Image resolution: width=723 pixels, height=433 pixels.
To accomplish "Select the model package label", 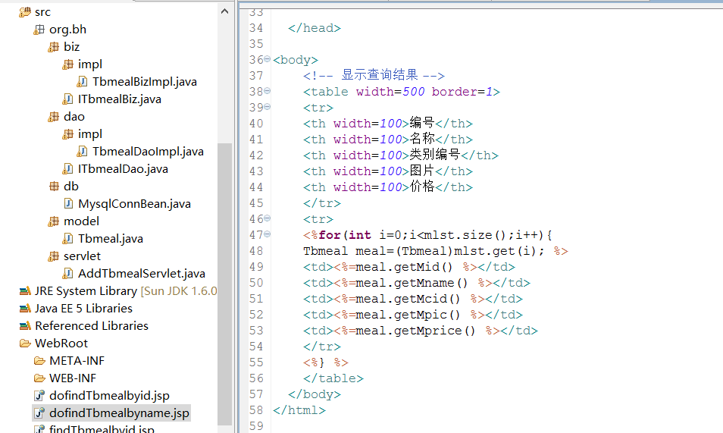I will [81, 221].
